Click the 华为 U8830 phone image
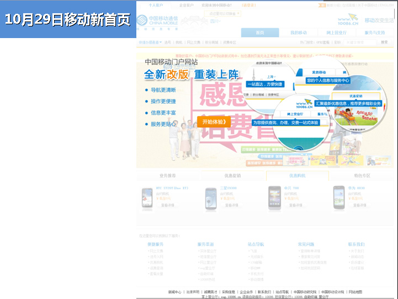The height and width of the screenshot is (299, 398). [339, 198]
